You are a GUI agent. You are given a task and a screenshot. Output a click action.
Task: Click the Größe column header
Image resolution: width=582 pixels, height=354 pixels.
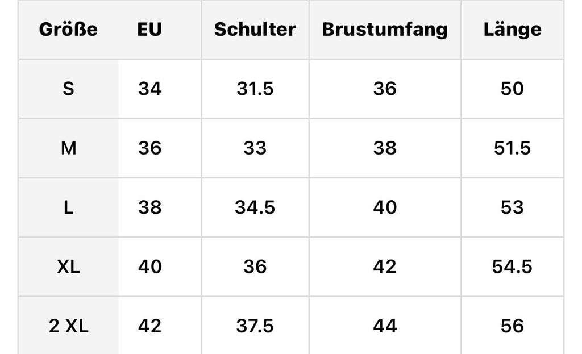[x=68, y=30]
